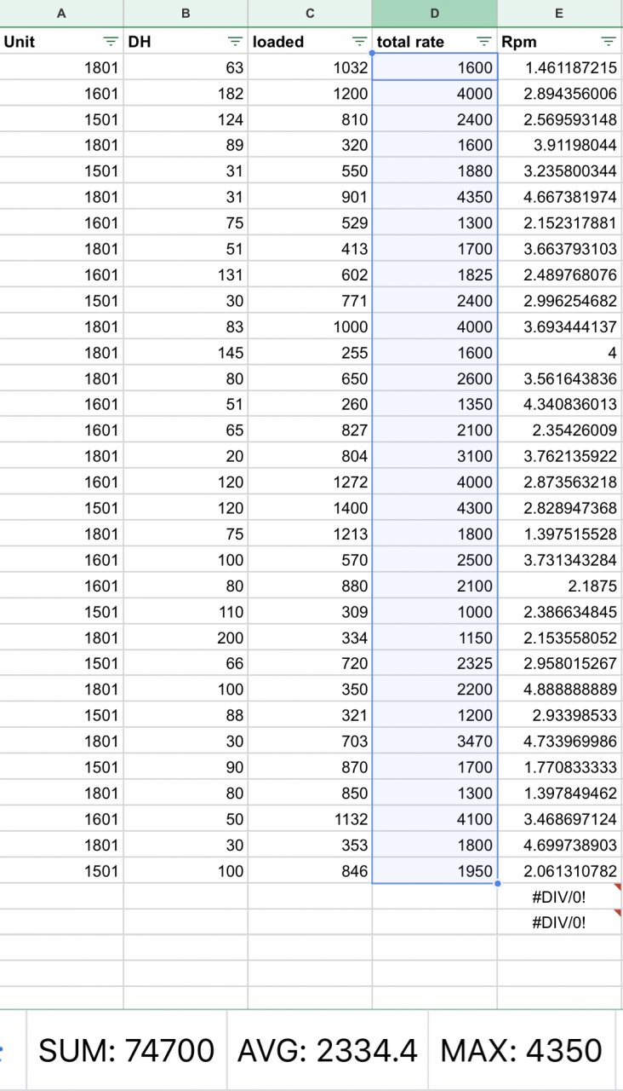Select column B header
623x1091 pixels.
pyautogui.click(x=186, y=14)
